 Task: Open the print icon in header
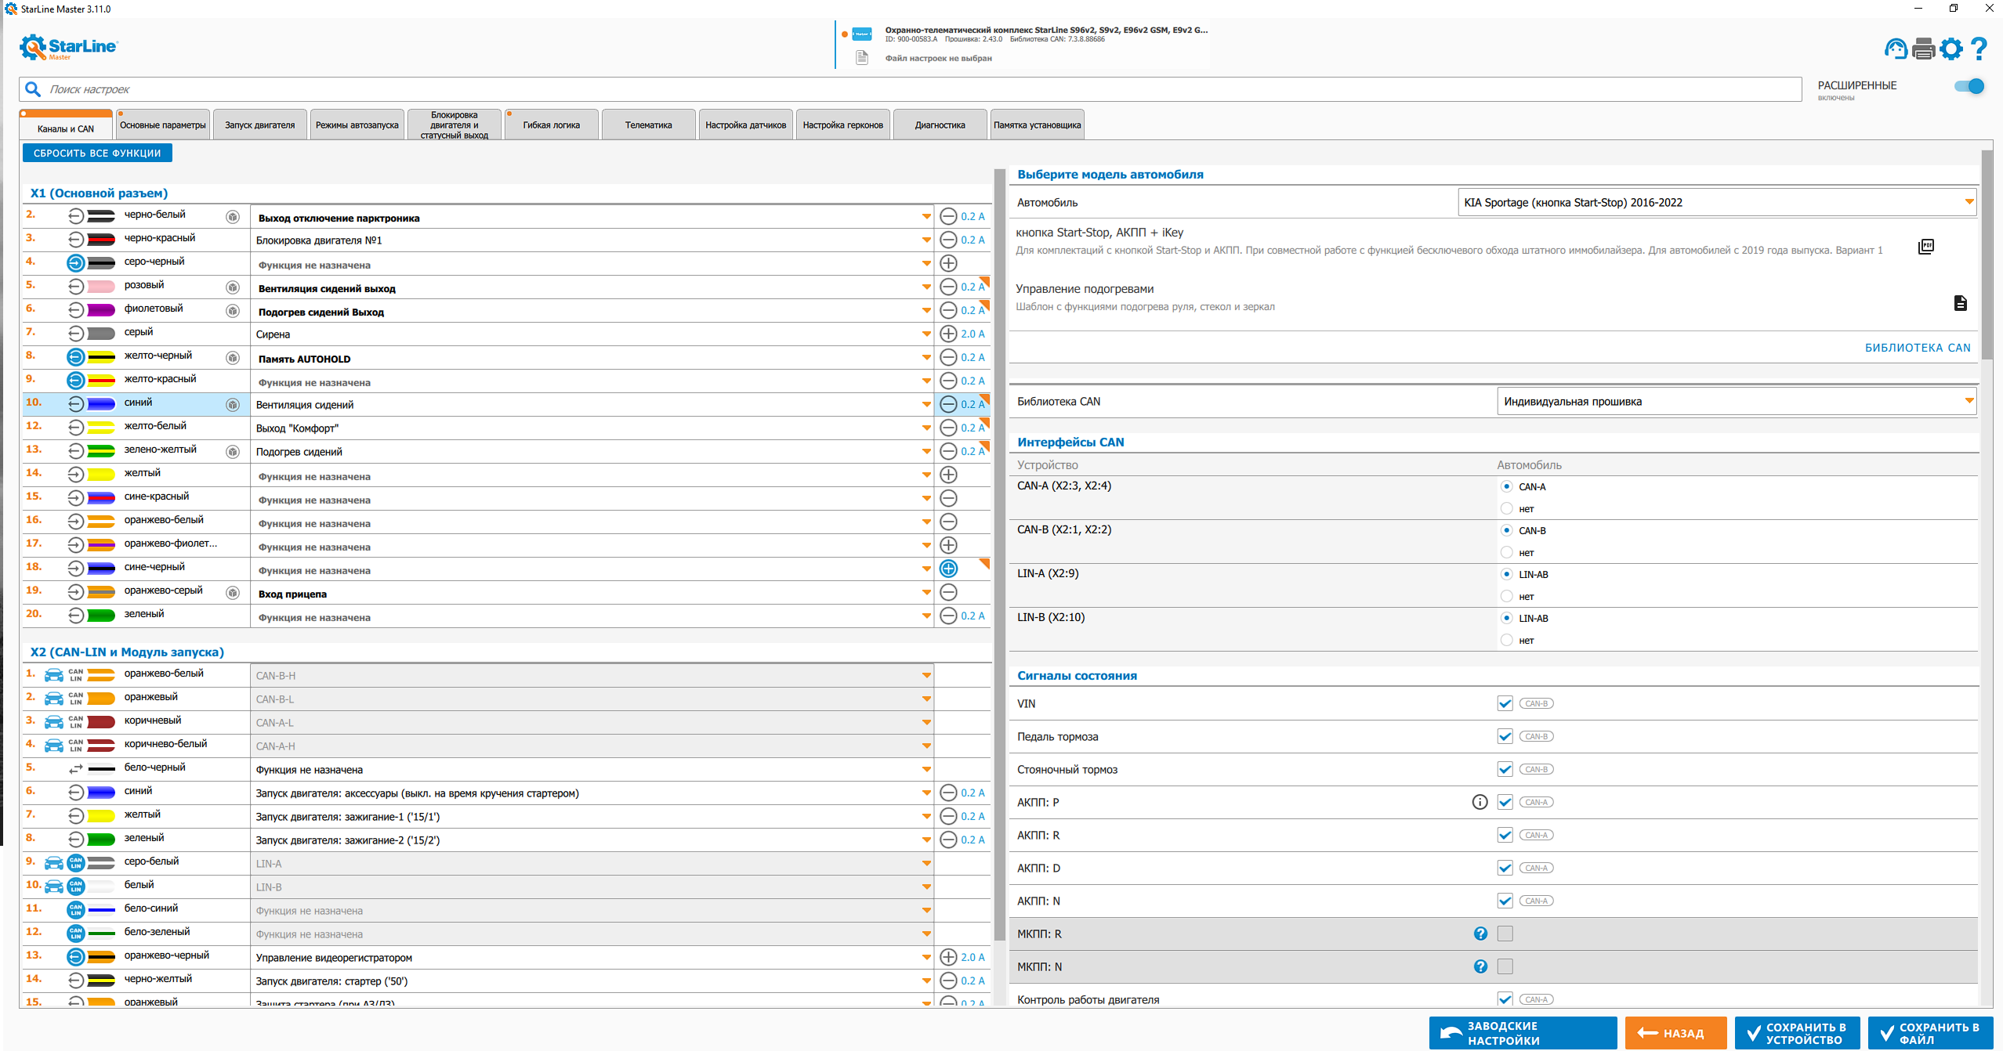click(x=1923, y=49)
